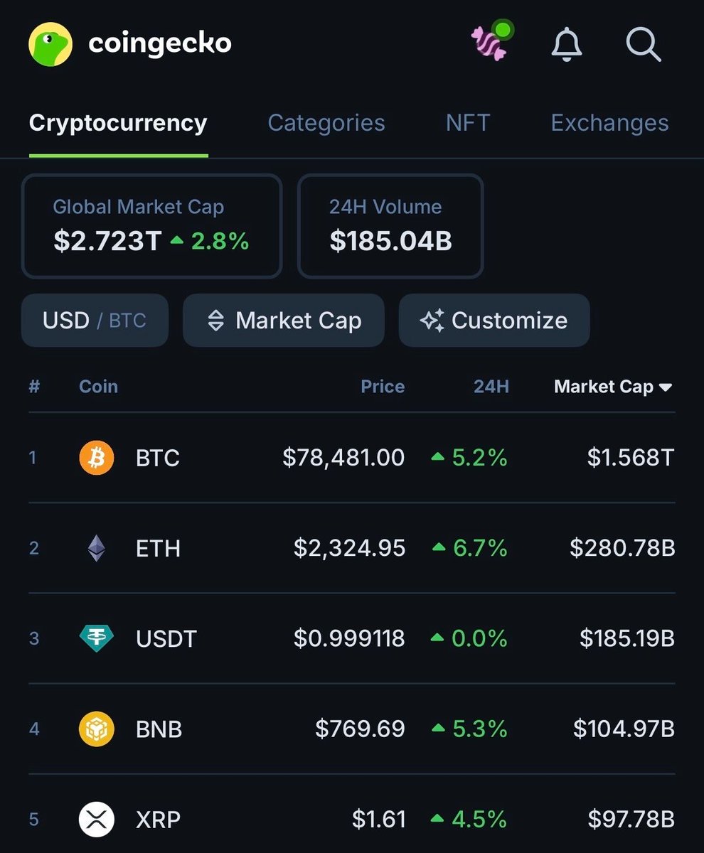Sort by Market Cap column header arrow
704x853 pixels.
point(666,387)
